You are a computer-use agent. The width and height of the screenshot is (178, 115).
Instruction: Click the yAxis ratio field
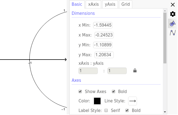point(117,71)
